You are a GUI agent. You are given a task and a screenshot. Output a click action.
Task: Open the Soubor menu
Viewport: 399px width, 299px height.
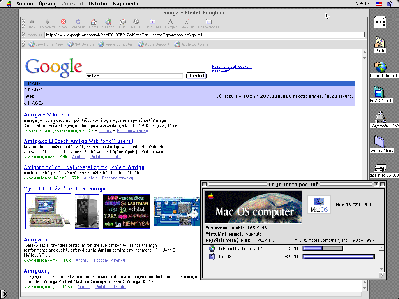click(25, 4)
